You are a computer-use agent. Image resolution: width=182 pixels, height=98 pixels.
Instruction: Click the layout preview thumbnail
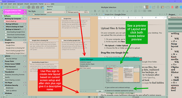point(123,74)
